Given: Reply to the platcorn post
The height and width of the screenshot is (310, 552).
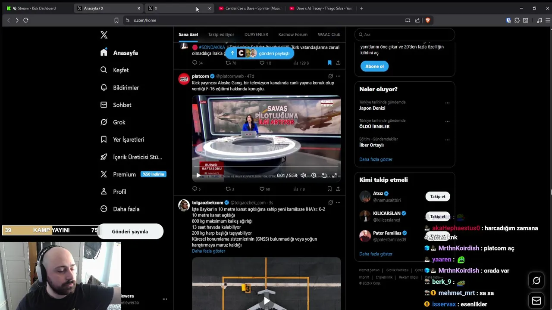Looking at the screenshot, I should [194, 189].
